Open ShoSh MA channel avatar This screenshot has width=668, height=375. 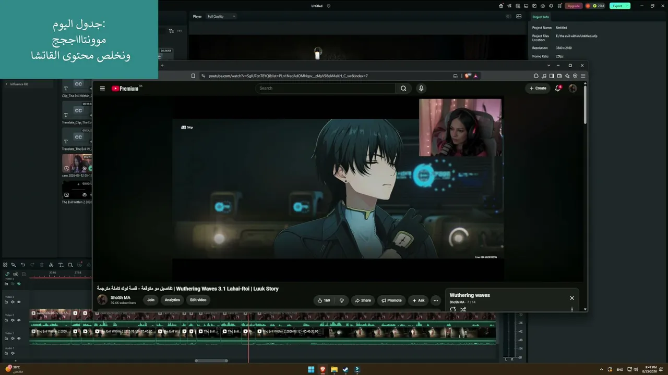(x=102, y=300)
